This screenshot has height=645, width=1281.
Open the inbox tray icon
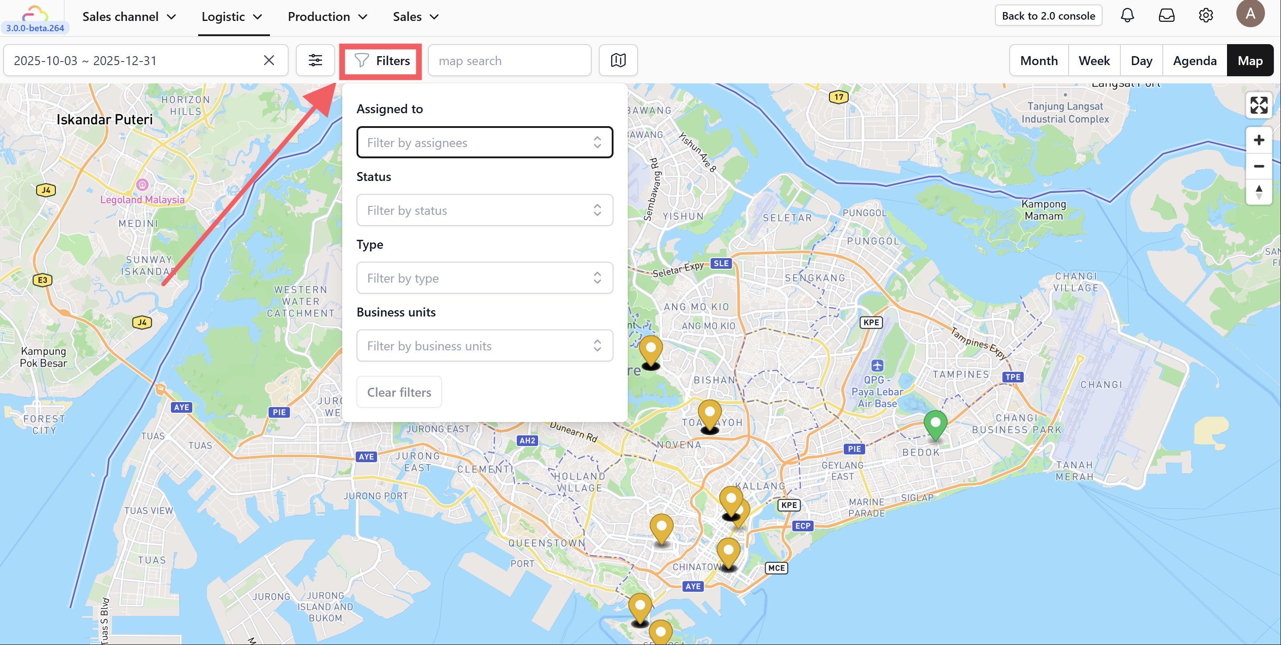tap(1167, 16)
